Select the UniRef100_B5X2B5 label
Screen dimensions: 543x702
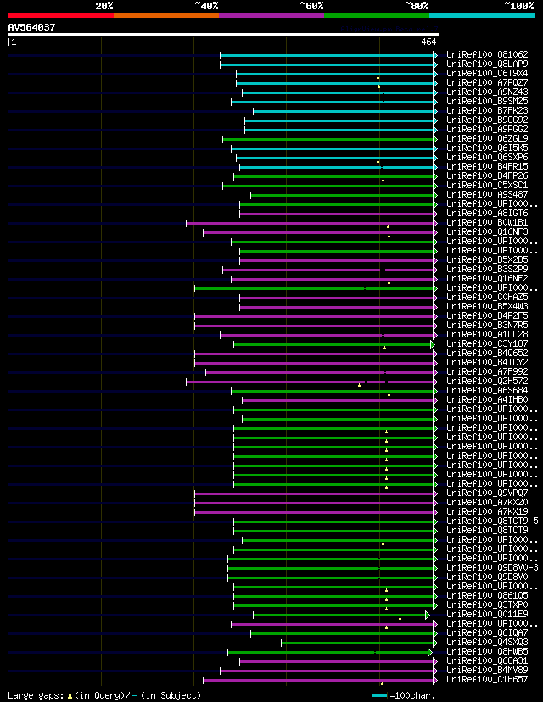pyautogui.click(x=487, y=259)
